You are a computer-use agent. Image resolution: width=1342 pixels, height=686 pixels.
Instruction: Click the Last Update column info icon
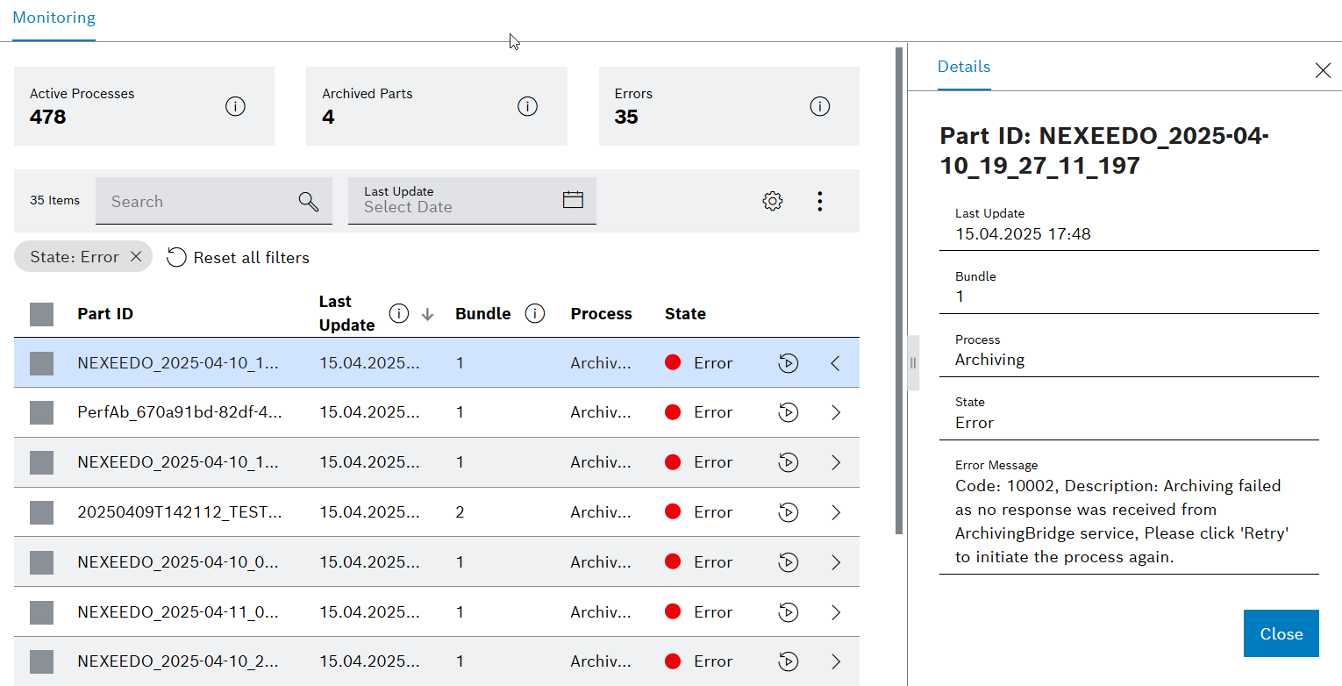[399, 313]
